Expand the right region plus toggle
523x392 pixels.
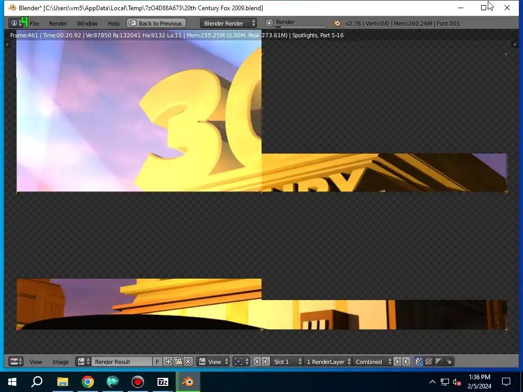point(515,44)
